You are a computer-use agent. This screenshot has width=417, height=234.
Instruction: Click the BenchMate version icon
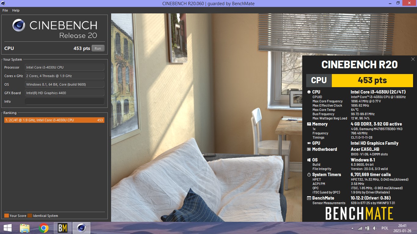(x=309, y=198)
